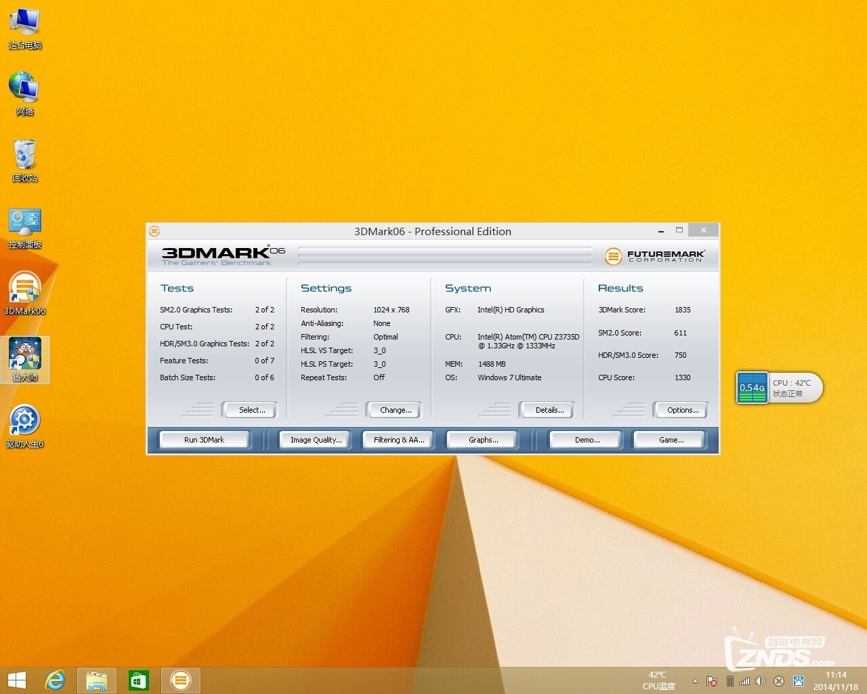
Task: Click the Repeat Tests Off value
Action: click(379, 377)
